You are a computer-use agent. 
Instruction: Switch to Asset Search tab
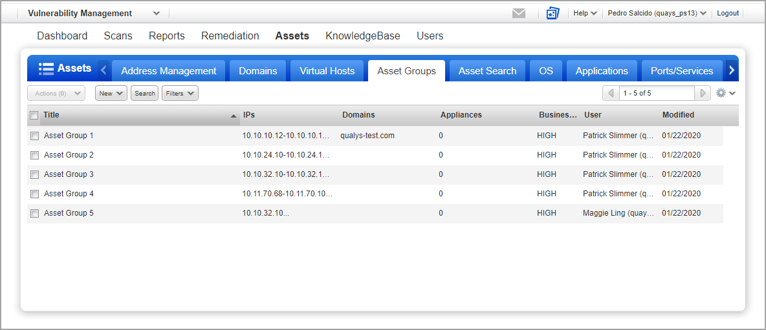pyautogui.click(x=488, y=70)
